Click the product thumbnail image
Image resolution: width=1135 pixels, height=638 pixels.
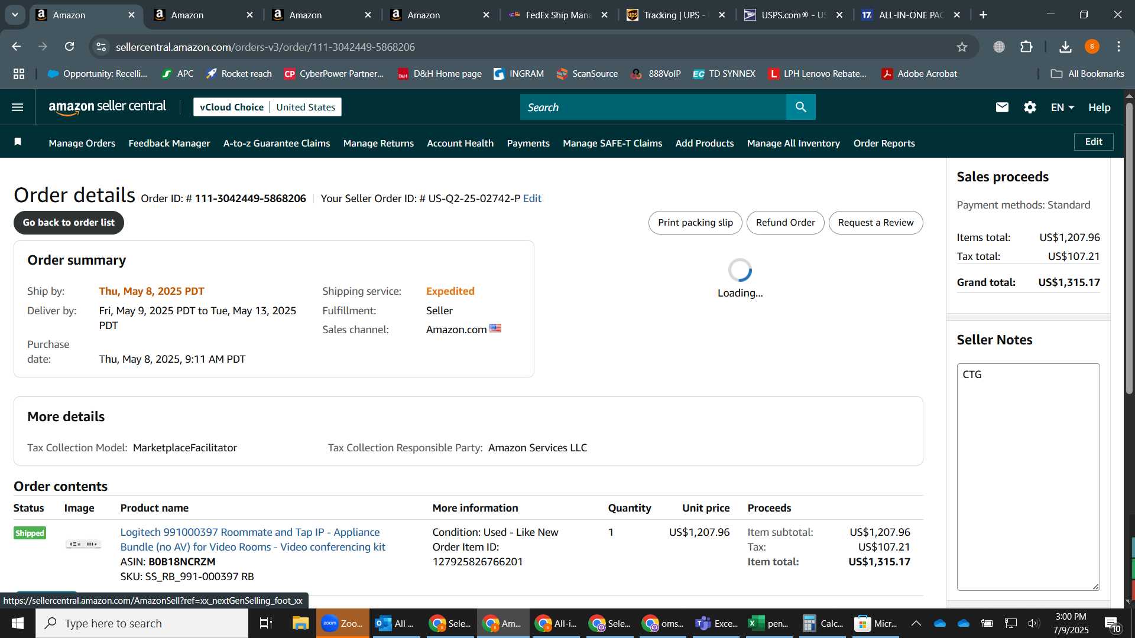point(83,544)
